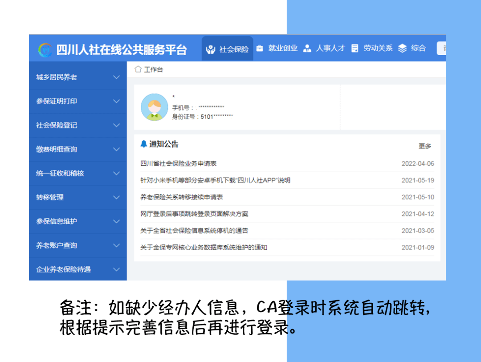This screenshot has height=362, width=481.
Task: Click the user avatar picture
Action: [x=154, y=107]
